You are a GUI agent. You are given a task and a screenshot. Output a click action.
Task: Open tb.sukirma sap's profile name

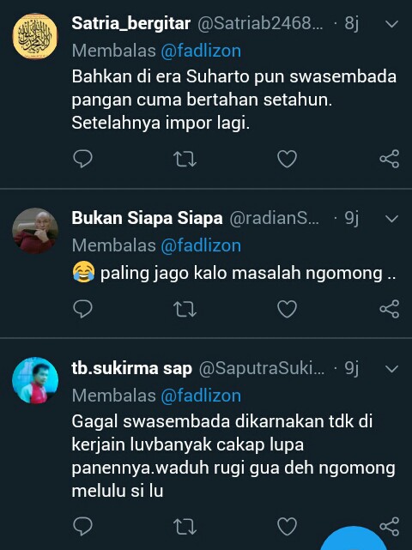tap(131, 368)
